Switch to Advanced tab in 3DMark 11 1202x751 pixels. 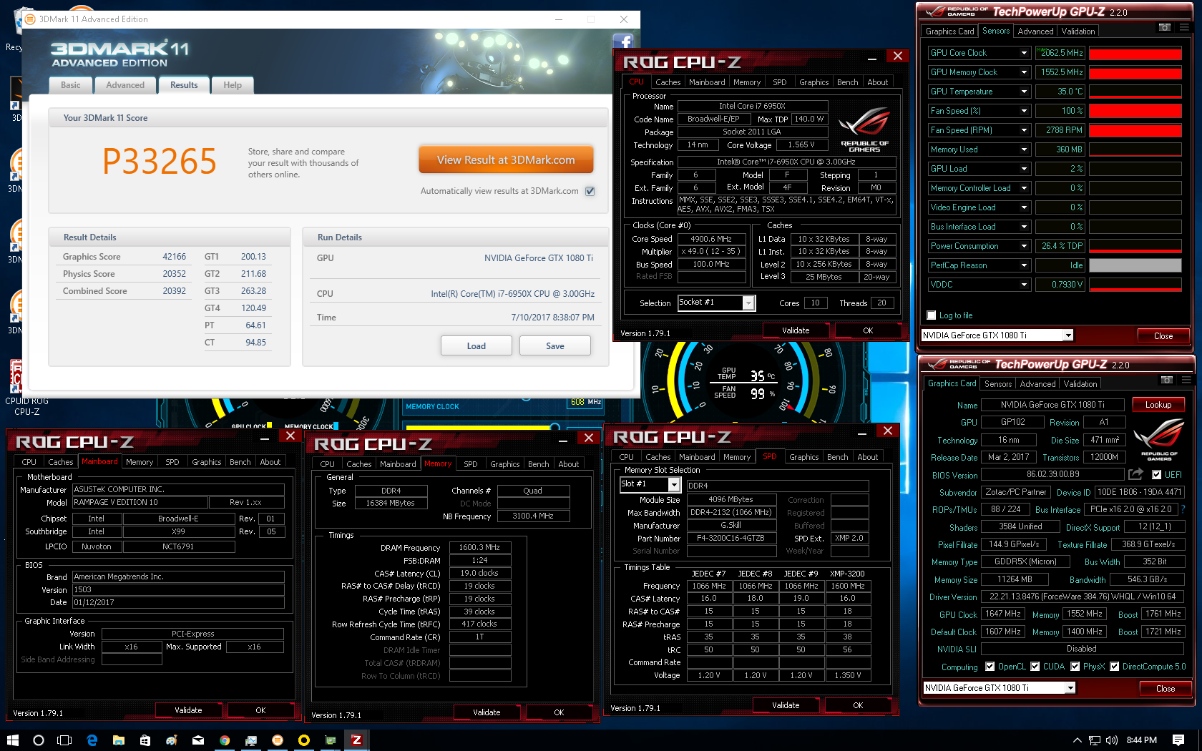click(125, 85)
